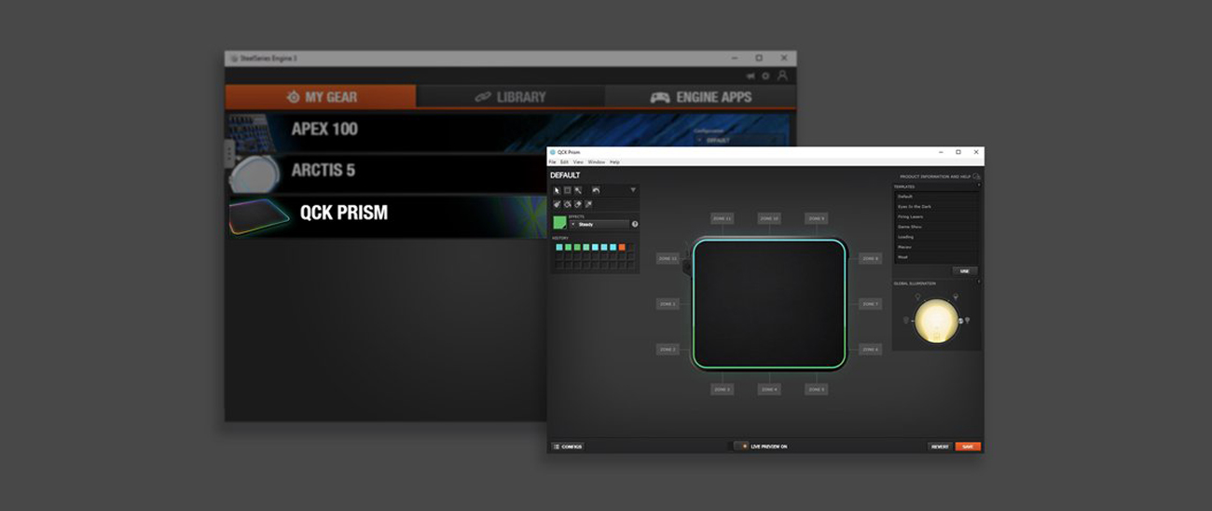
Task: Select the Zone 2 label
Action: point(668,349)
